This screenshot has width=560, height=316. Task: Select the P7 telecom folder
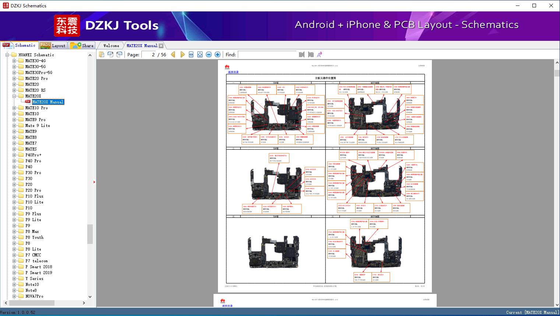point(36,261)
